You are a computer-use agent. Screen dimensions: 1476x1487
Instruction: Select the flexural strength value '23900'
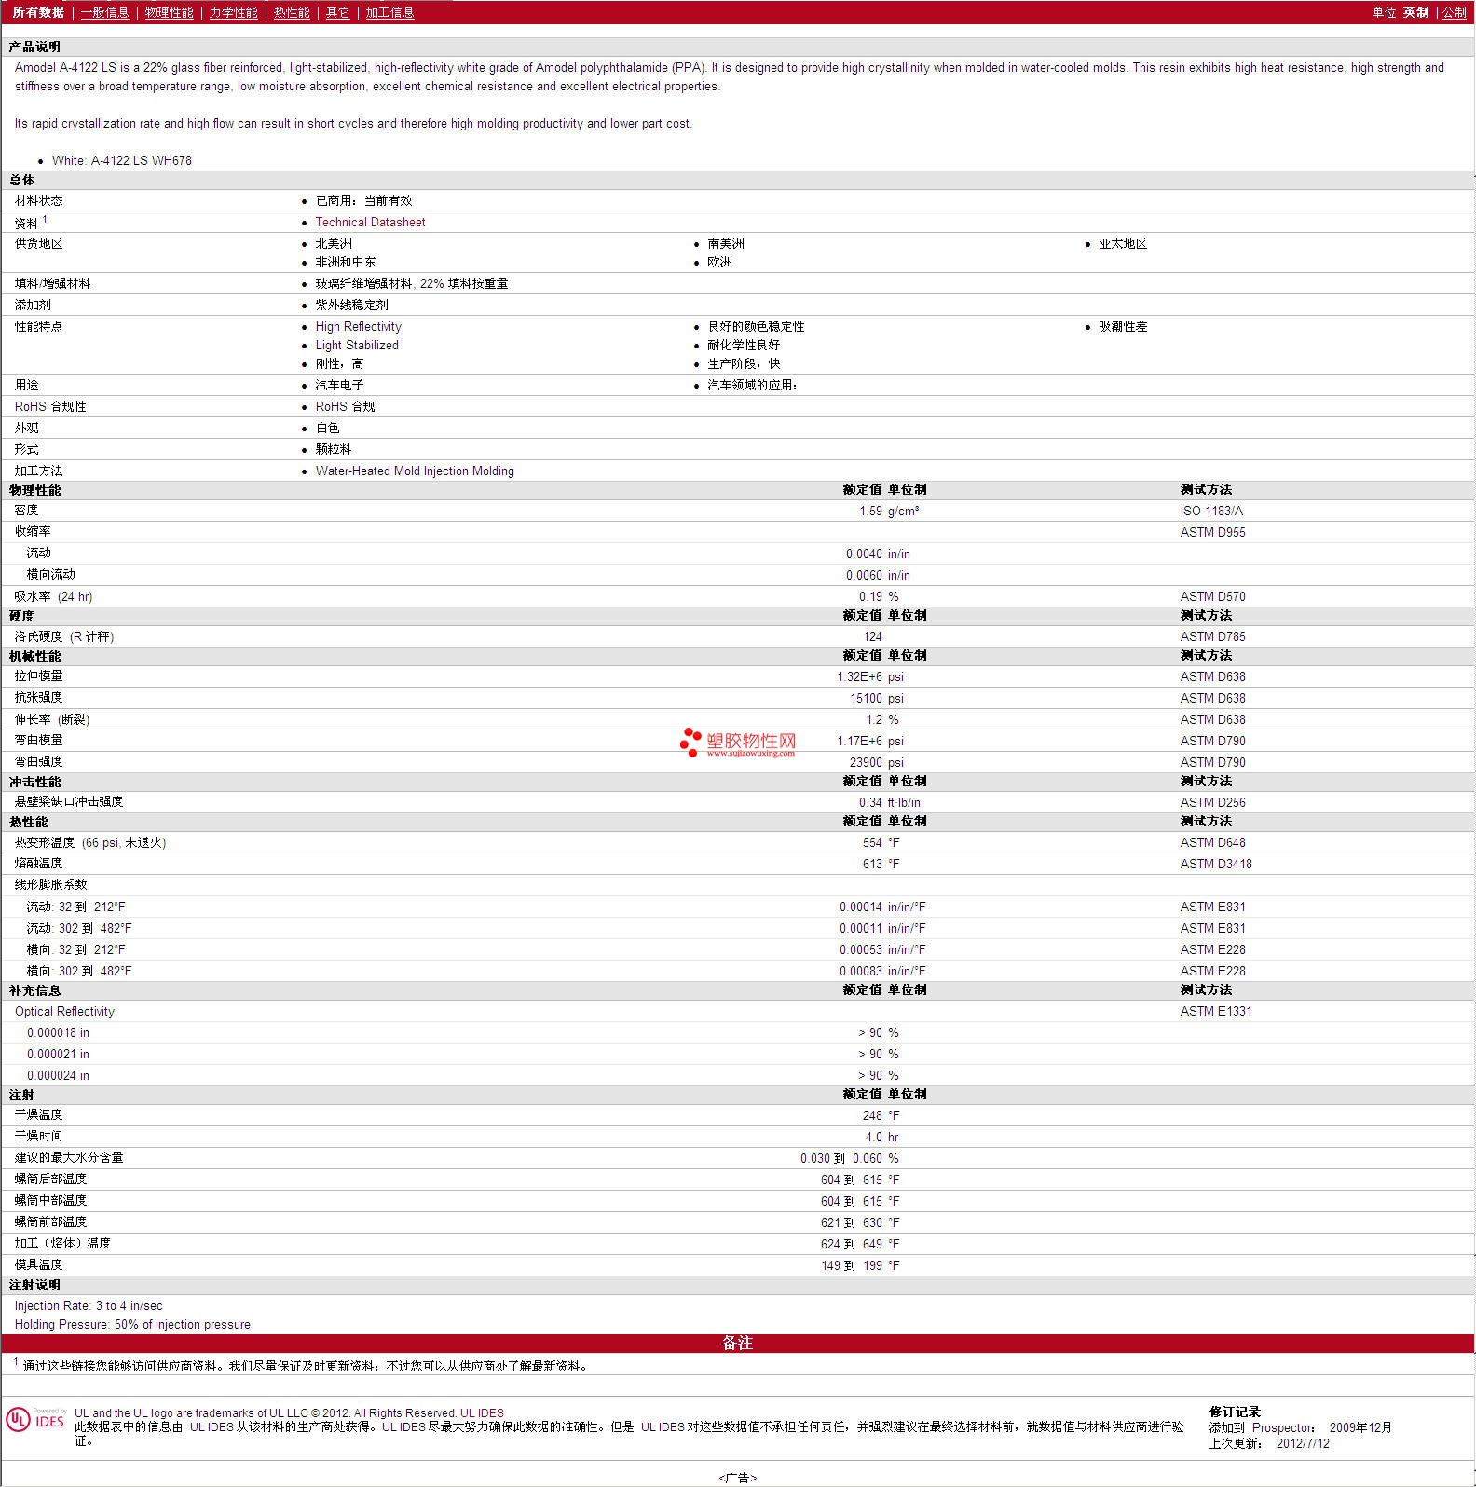click(x=866, y=762)
